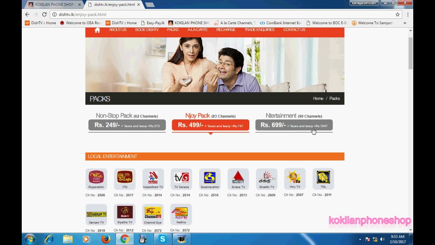Click the scrollbar down arrow

(411, 230)
